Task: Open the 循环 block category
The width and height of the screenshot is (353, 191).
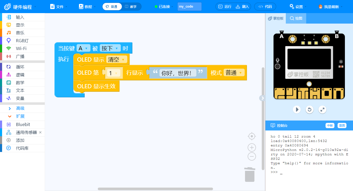Action: click(22, 67)
